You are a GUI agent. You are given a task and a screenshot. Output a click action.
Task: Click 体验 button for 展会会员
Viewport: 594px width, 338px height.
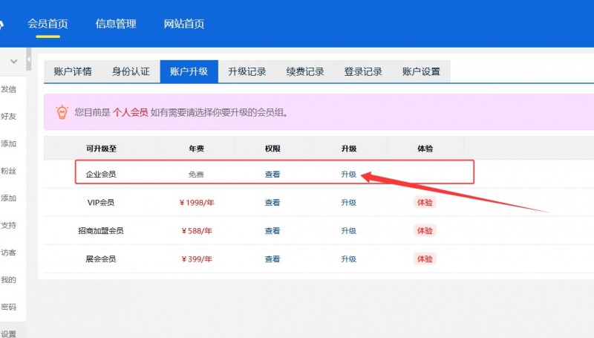click(x=425, y=259)
